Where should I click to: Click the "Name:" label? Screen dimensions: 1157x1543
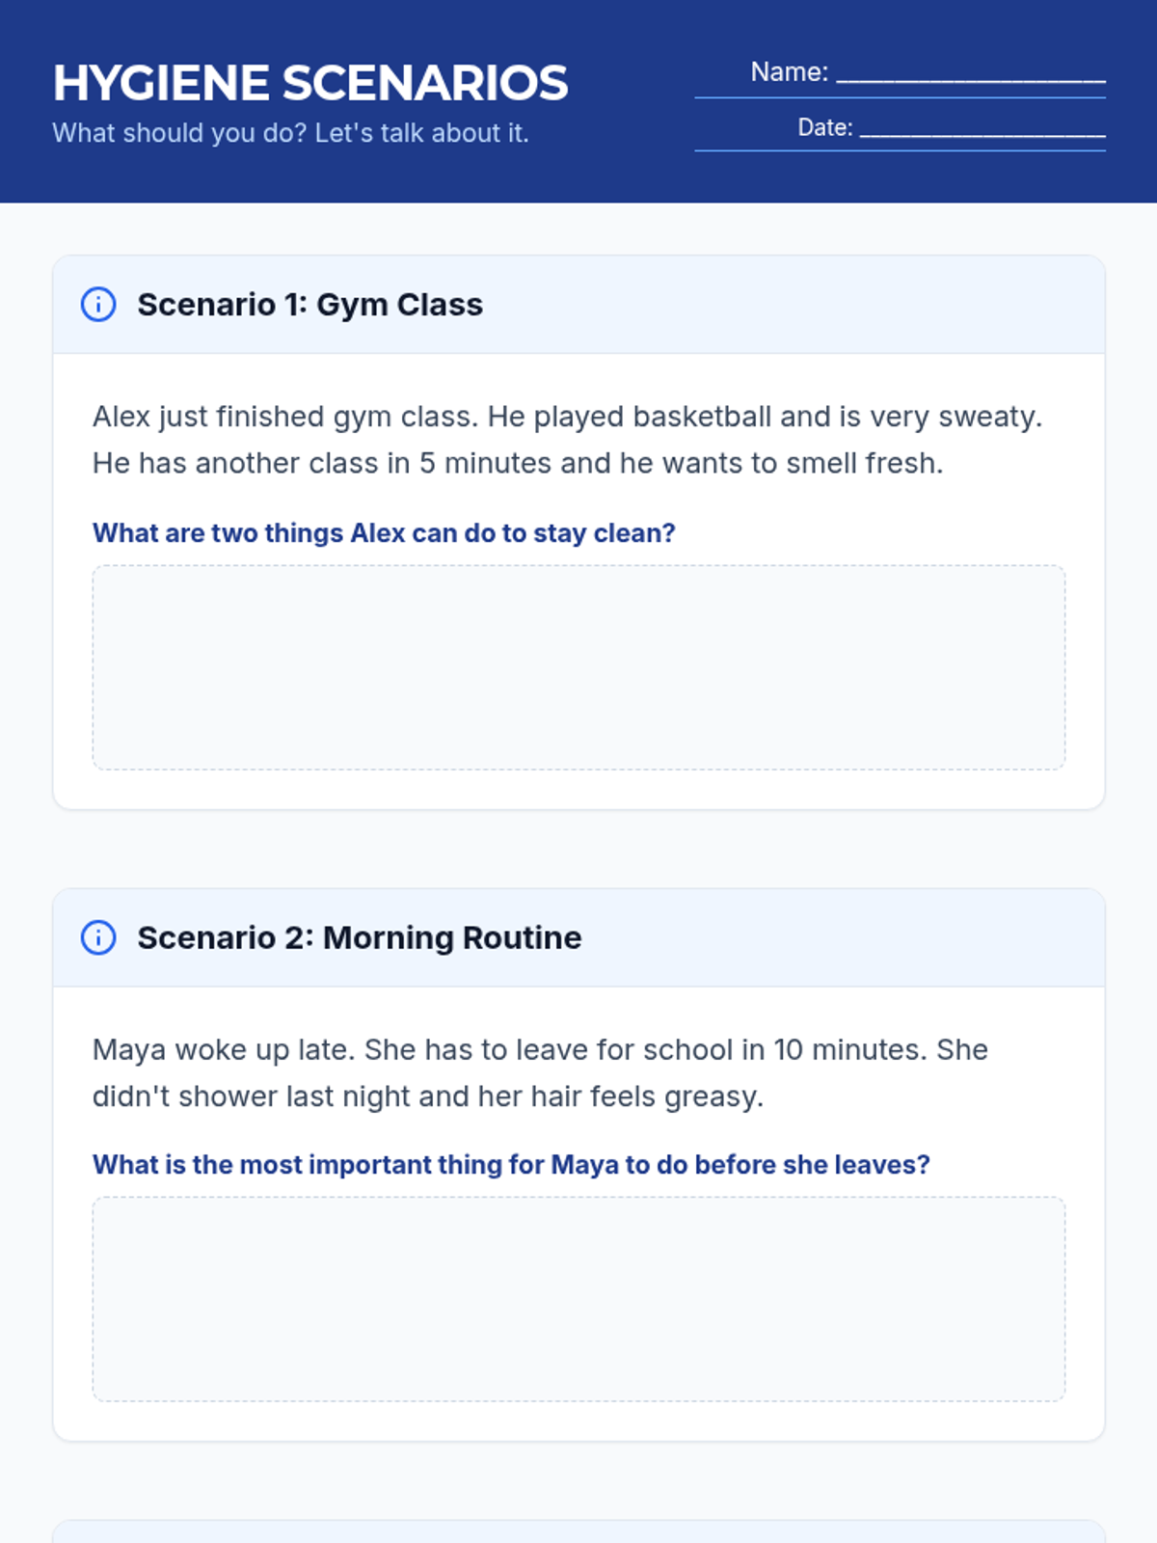789,72
